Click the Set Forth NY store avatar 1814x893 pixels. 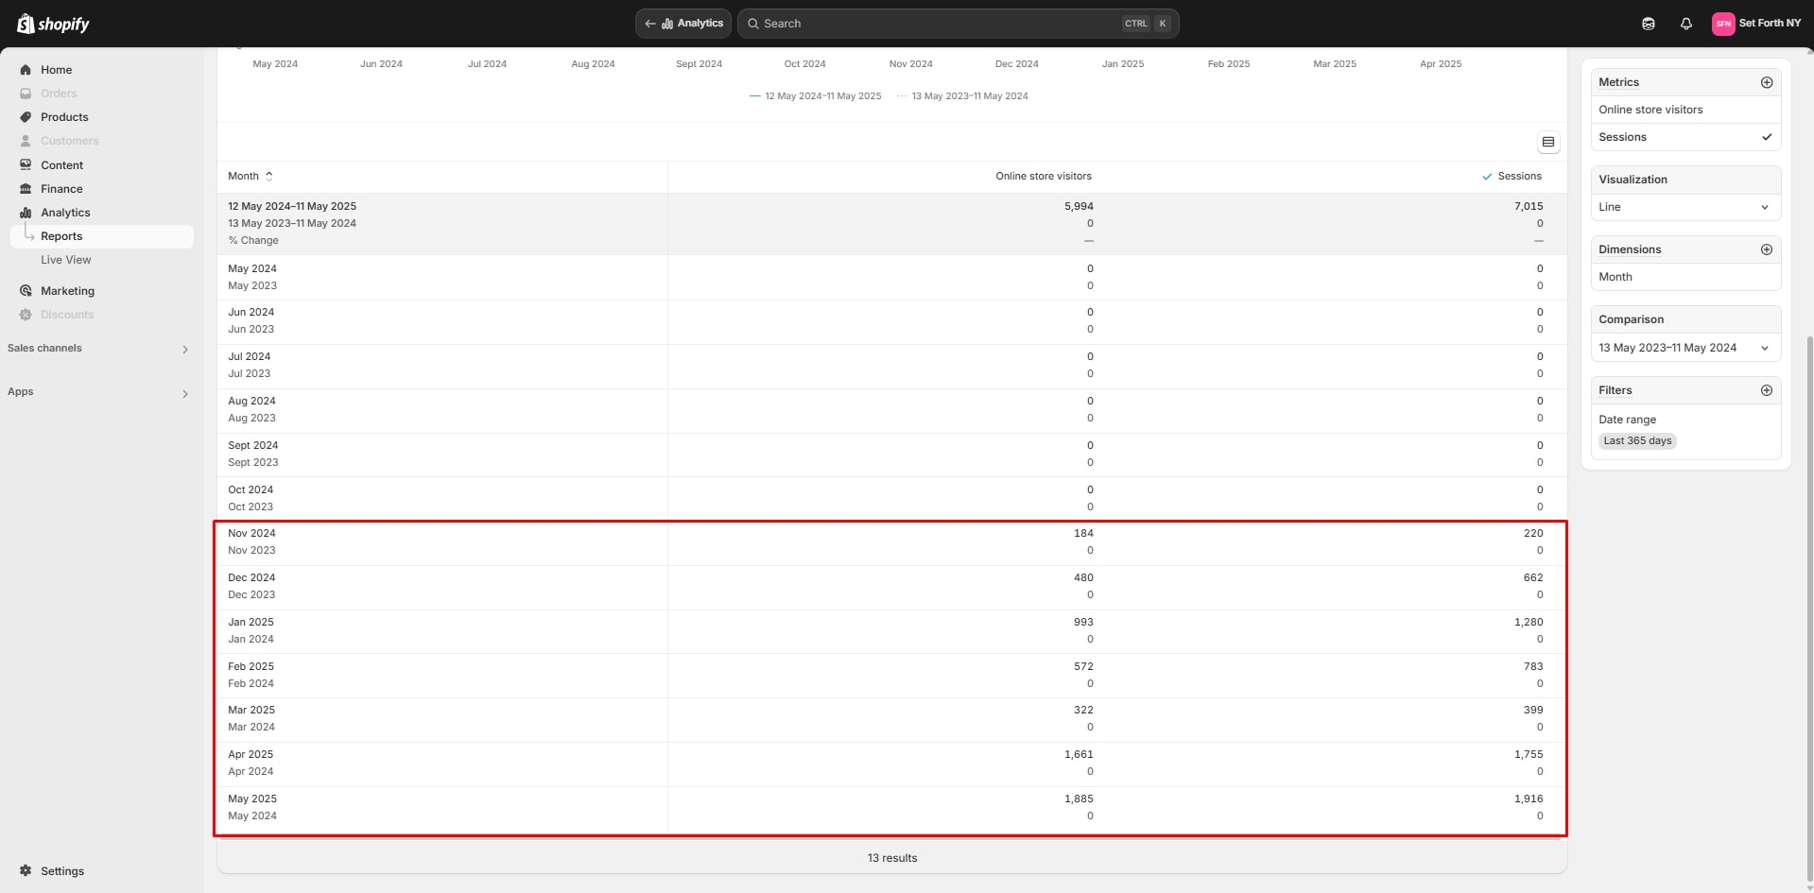[x=1722, y=24]
